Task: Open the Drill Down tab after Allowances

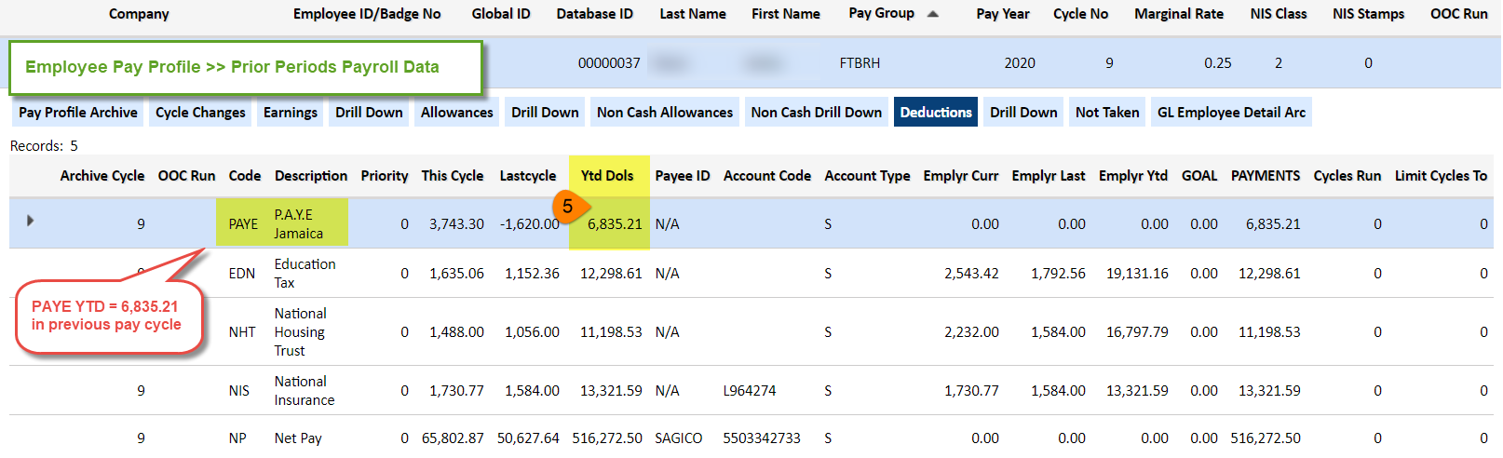Action: click(x=545, y=113)
